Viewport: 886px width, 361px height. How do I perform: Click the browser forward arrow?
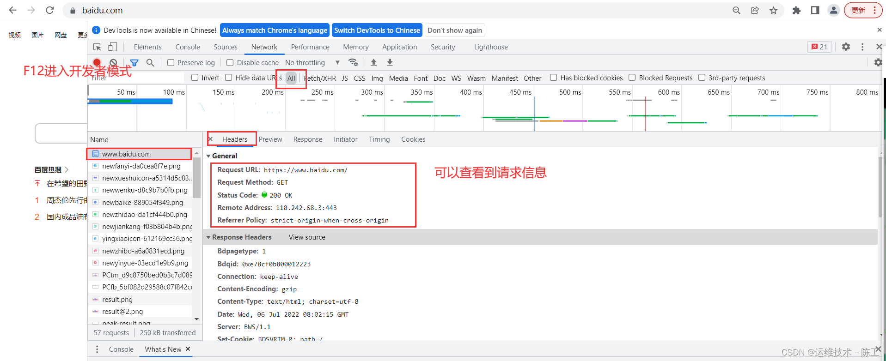pyautogui.click(x=31, y=10)
